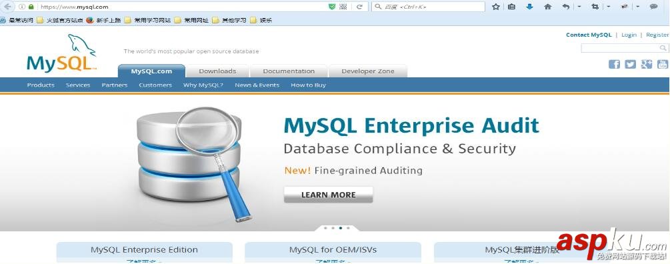Select the second carousel dot
670x264 pixels.
pos(333,228)
